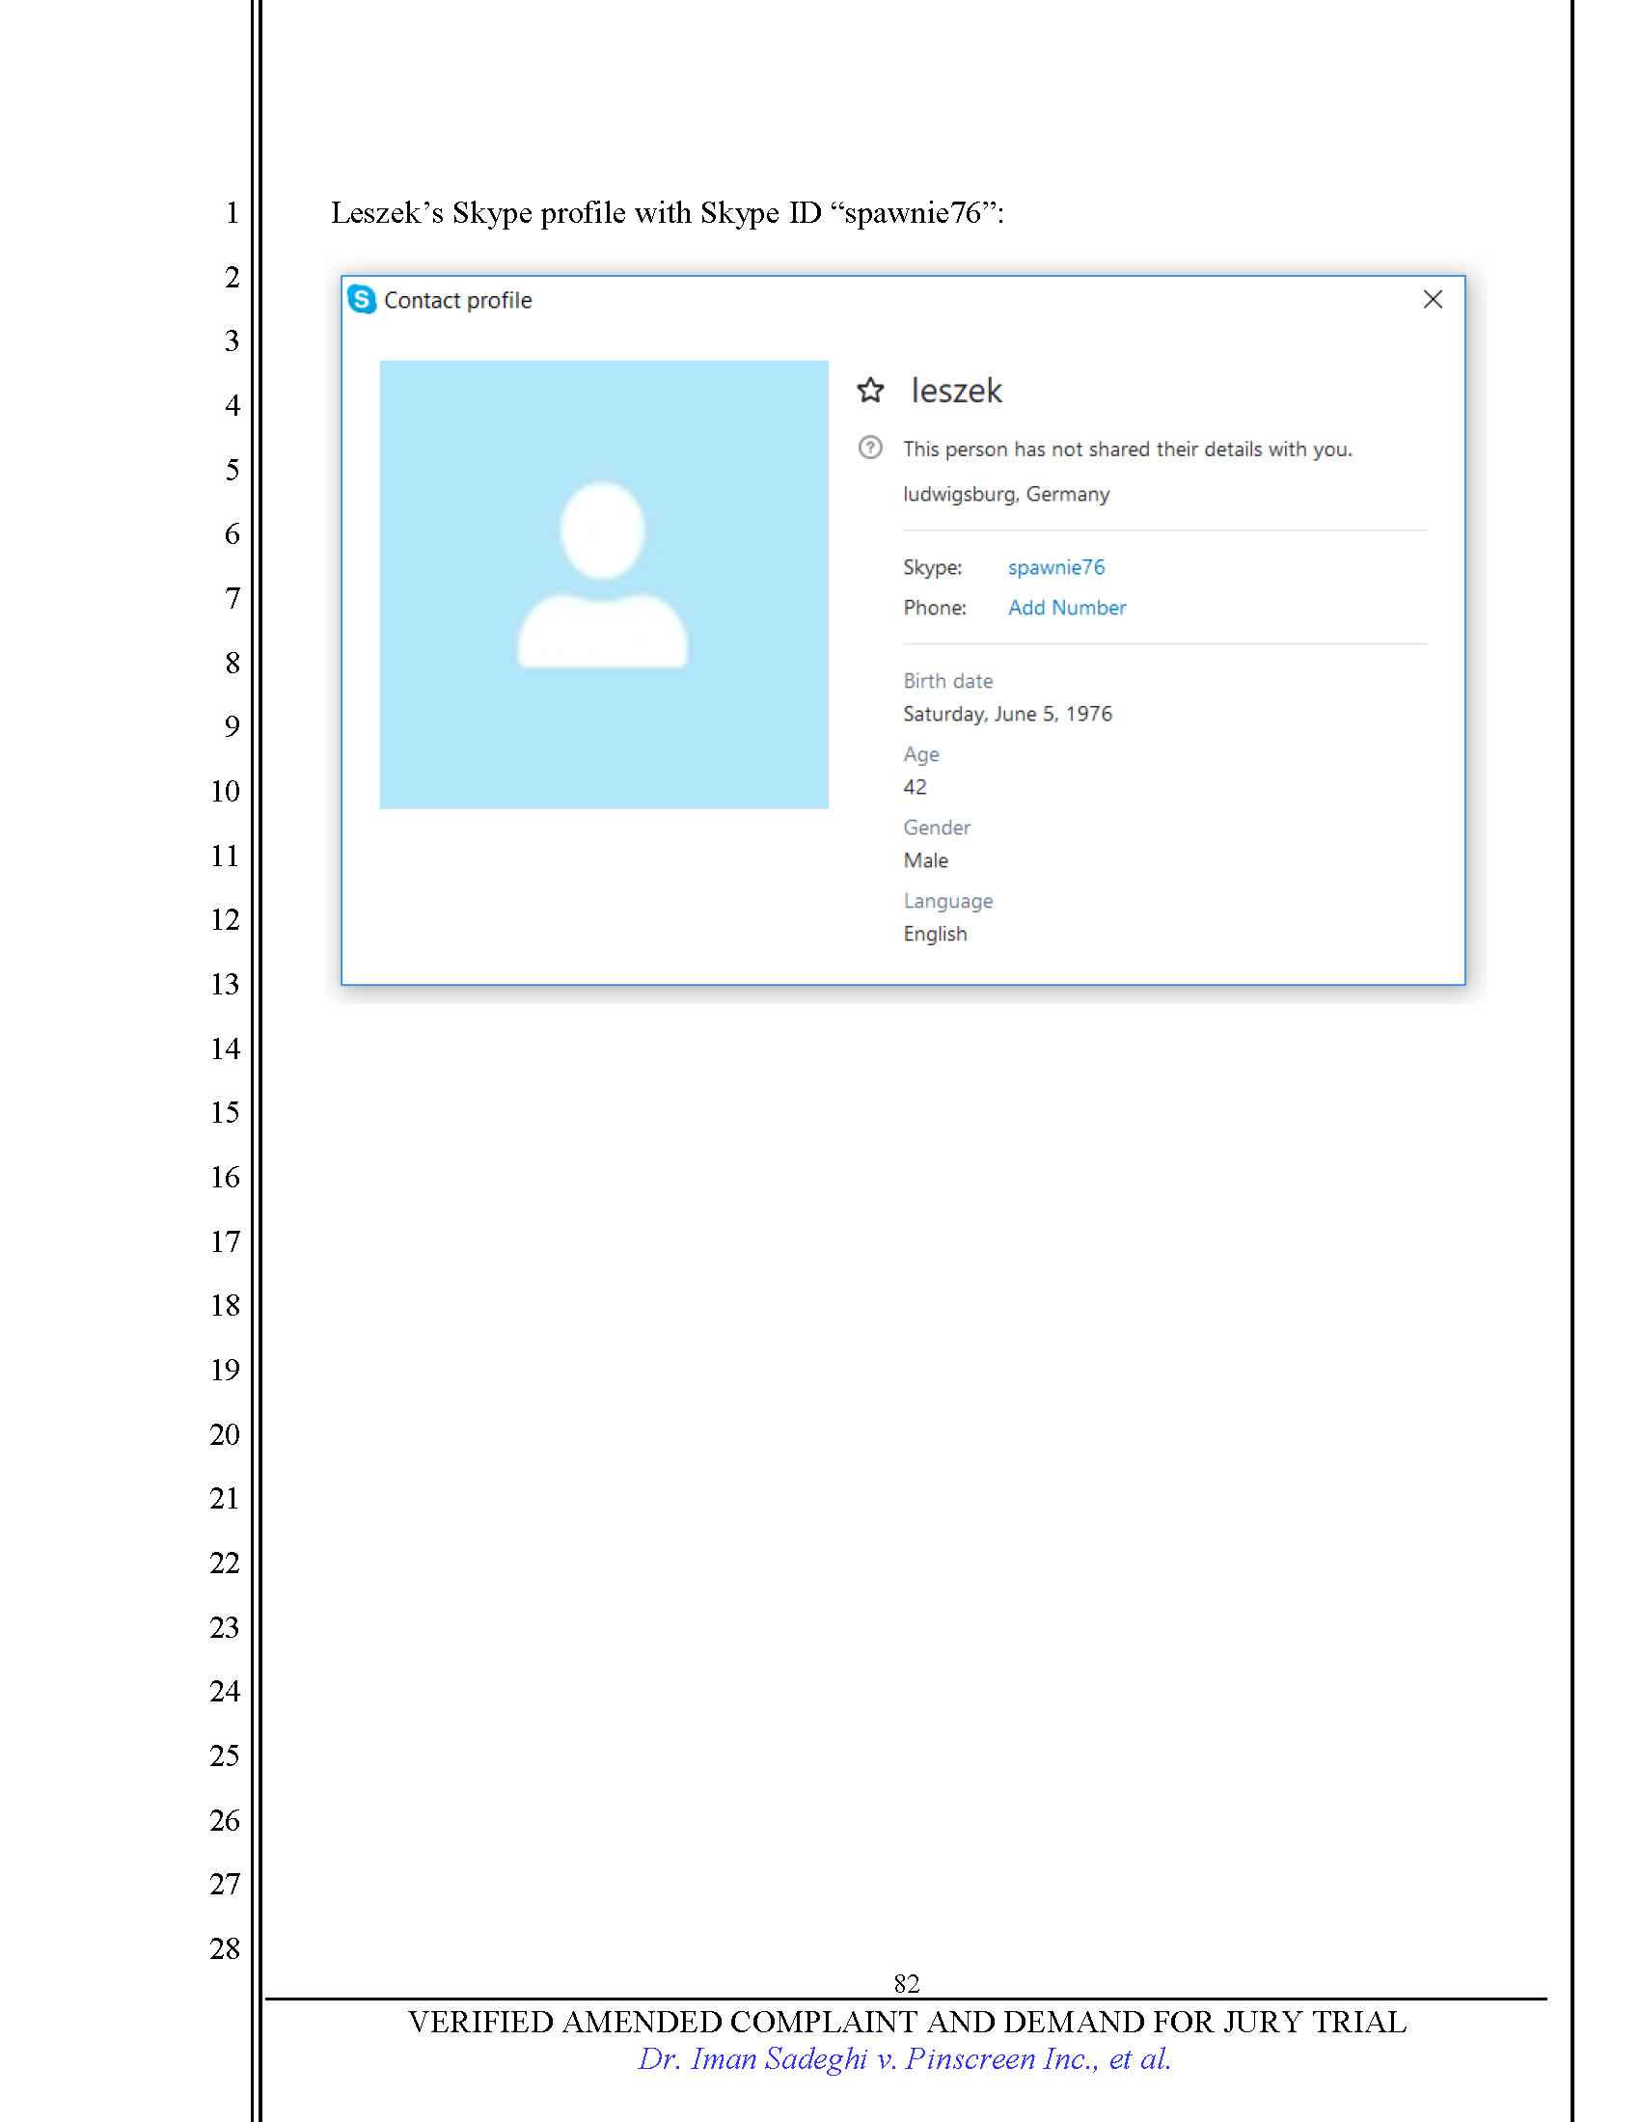This screenshot has height=2122, width=1640.
Task: Click line number 28 in the margin
Action: 225,1948
